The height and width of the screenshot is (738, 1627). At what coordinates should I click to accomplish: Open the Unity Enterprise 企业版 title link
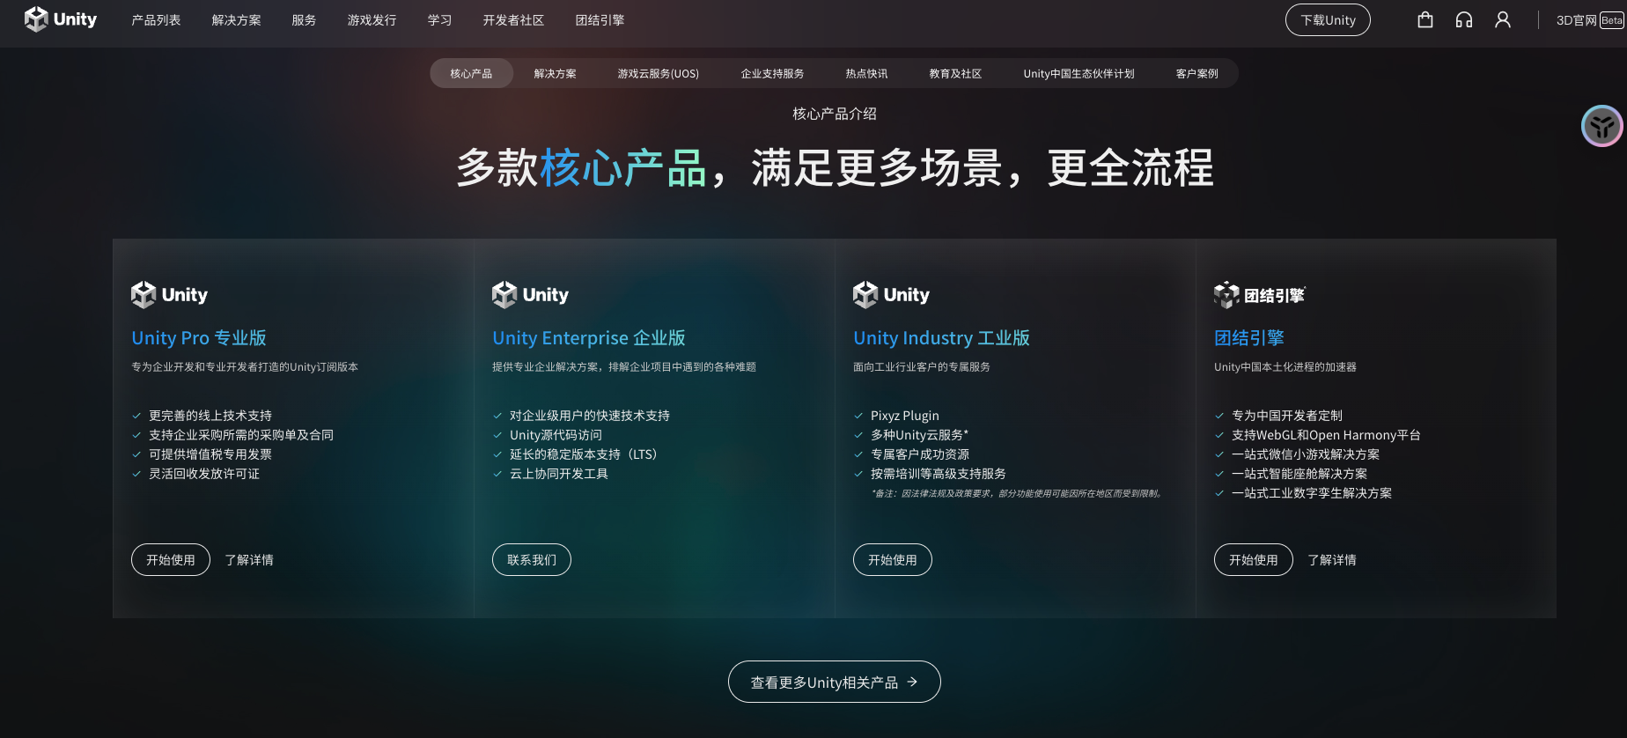589,338
